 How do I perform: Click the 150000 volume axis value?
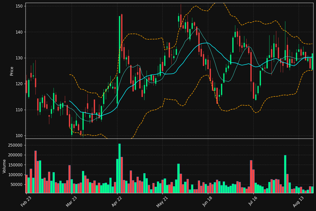coord(16,165)
